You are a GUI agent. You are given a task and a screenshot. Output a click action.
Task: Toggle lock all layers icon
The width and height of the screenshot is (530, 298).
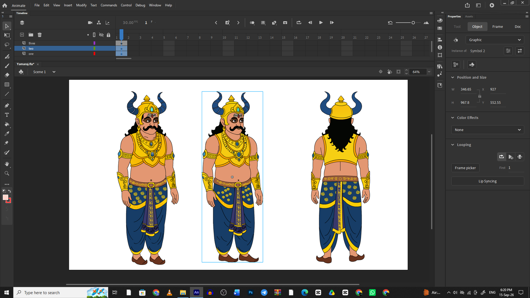(108, 35)
